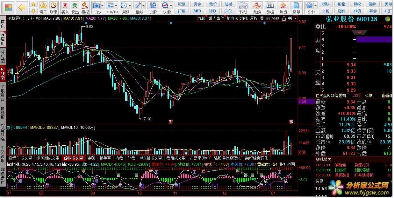This screenshot has width=394, height=198.
Task: Select the 虚拟成交量 tab
Action: click(73, 158)
